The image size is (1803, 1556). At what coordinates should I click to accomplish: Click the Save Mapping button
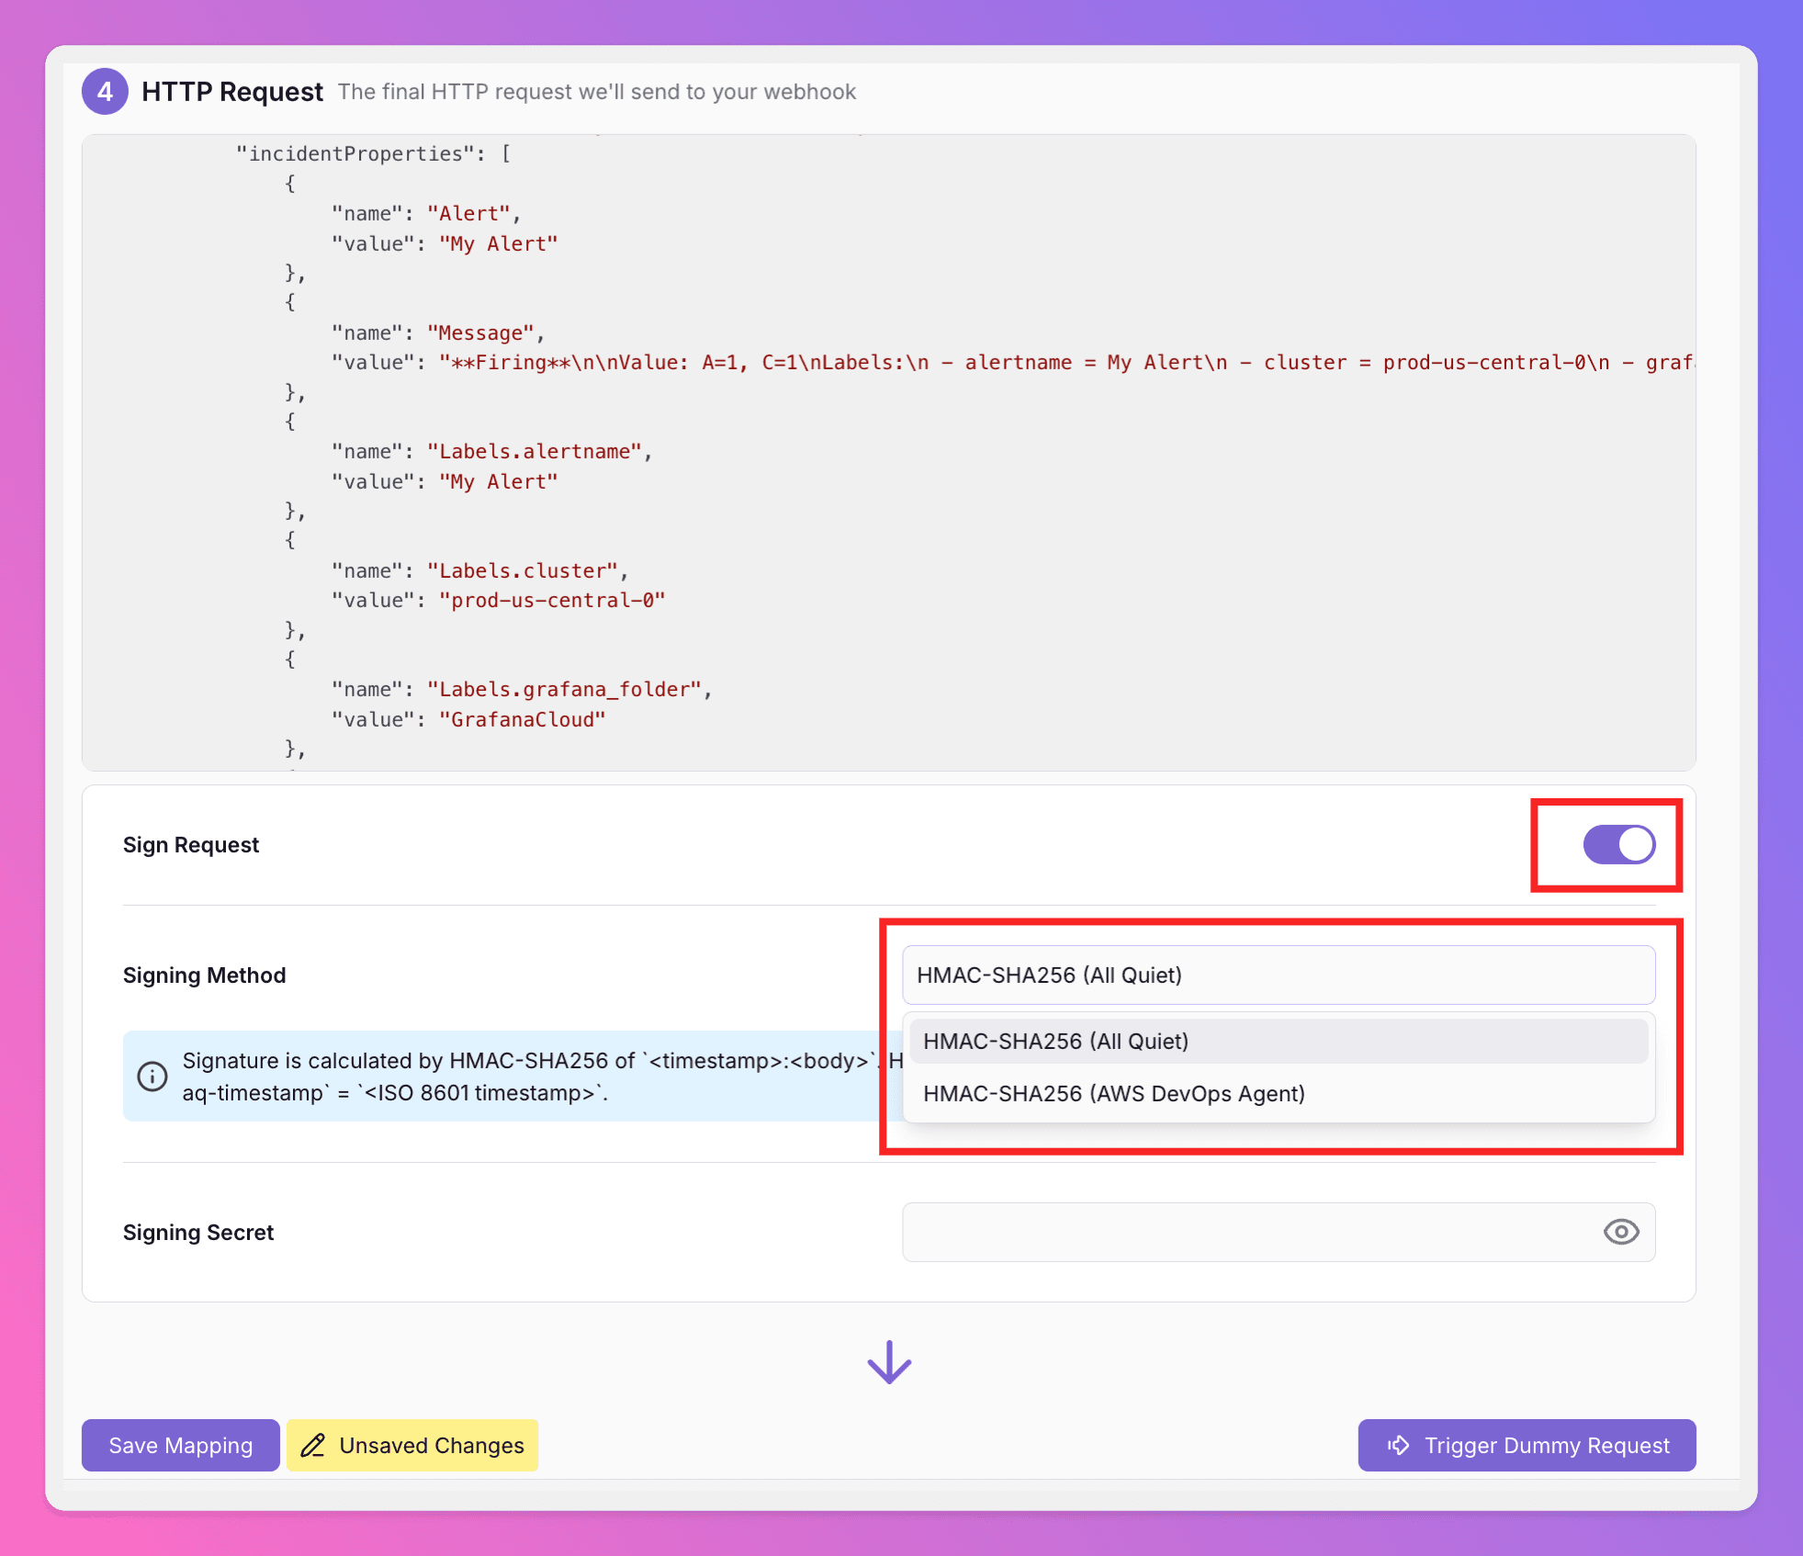(x=180, y=1445)
